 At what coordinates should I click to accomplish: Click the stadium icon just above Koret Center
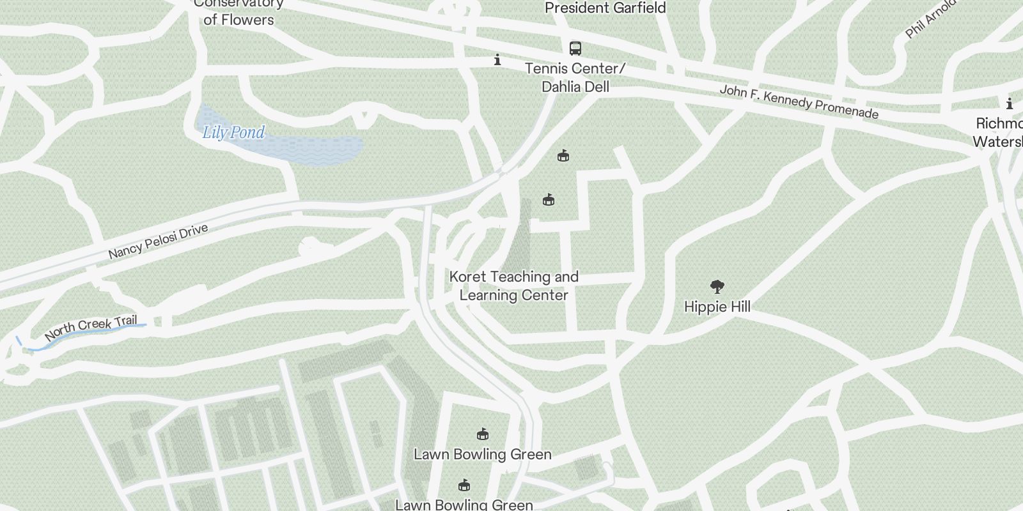point(548,200)
